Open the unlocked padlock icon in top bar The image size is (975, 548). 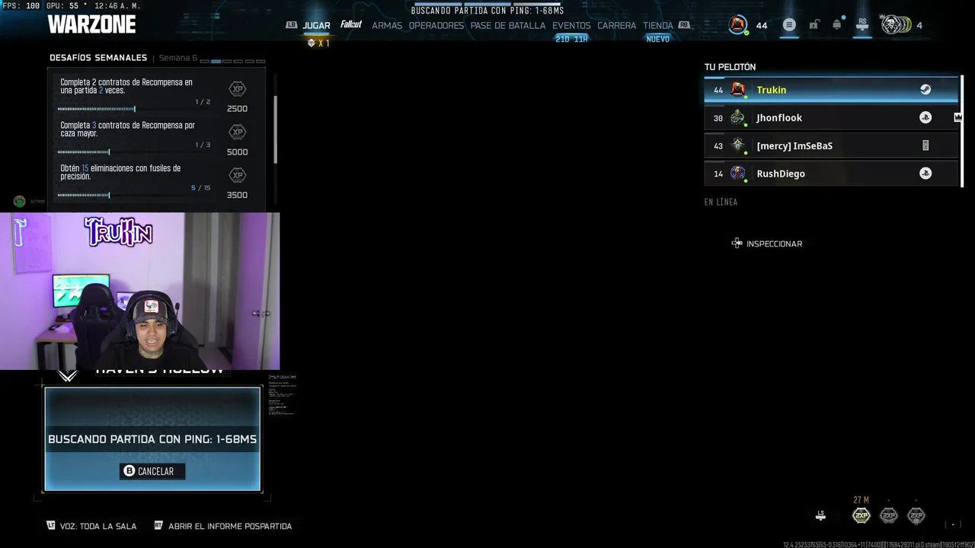click(814, 25)
